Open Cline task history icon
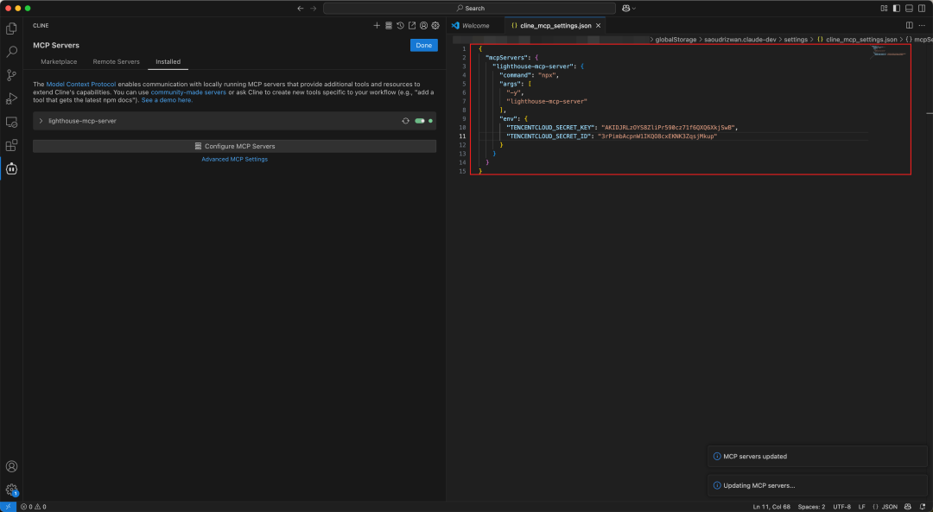 coord(401,26)
